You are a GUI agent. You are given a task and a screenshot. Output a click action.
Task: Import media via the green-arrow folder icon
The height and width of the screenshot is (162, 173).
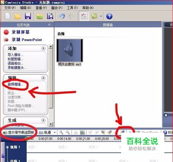[x=40, y=16]
